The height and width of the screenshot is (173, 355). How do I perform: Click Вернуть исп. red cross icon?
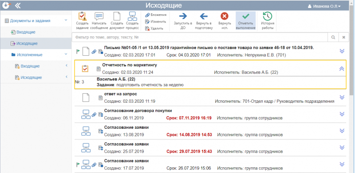click(x=225, y=16)
